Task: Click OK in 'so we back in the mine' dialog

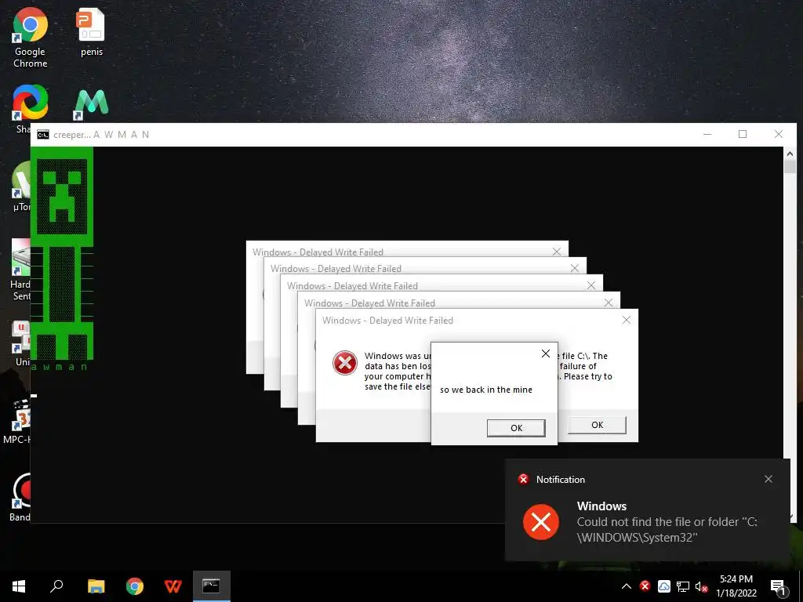Action: 516,428
